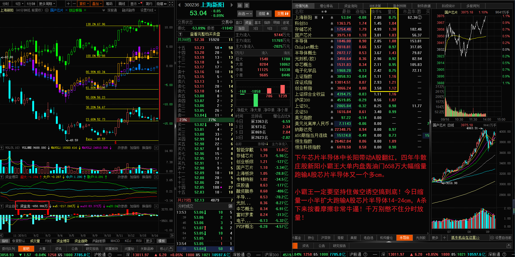515x257 pixels.
Task: Toggle 画线 drawing mode
Action: [x=122, y=4]
